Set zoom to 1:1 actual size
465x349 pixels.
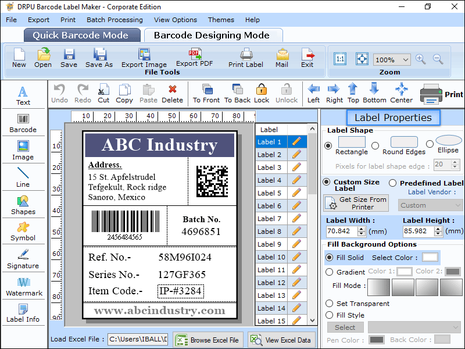pyautogui.click(x=340, y=59)
